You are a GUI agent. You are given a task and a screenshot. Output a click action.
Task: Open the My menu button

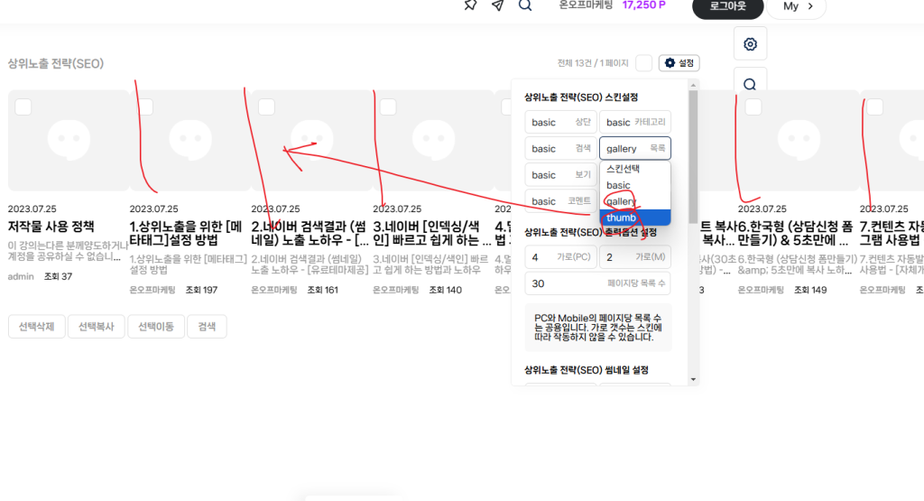coord(798,6)
